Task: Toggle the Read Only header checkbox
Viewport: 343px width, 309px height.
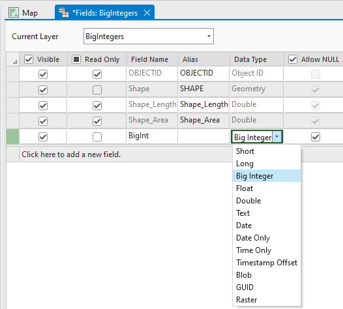Action: 76,59
